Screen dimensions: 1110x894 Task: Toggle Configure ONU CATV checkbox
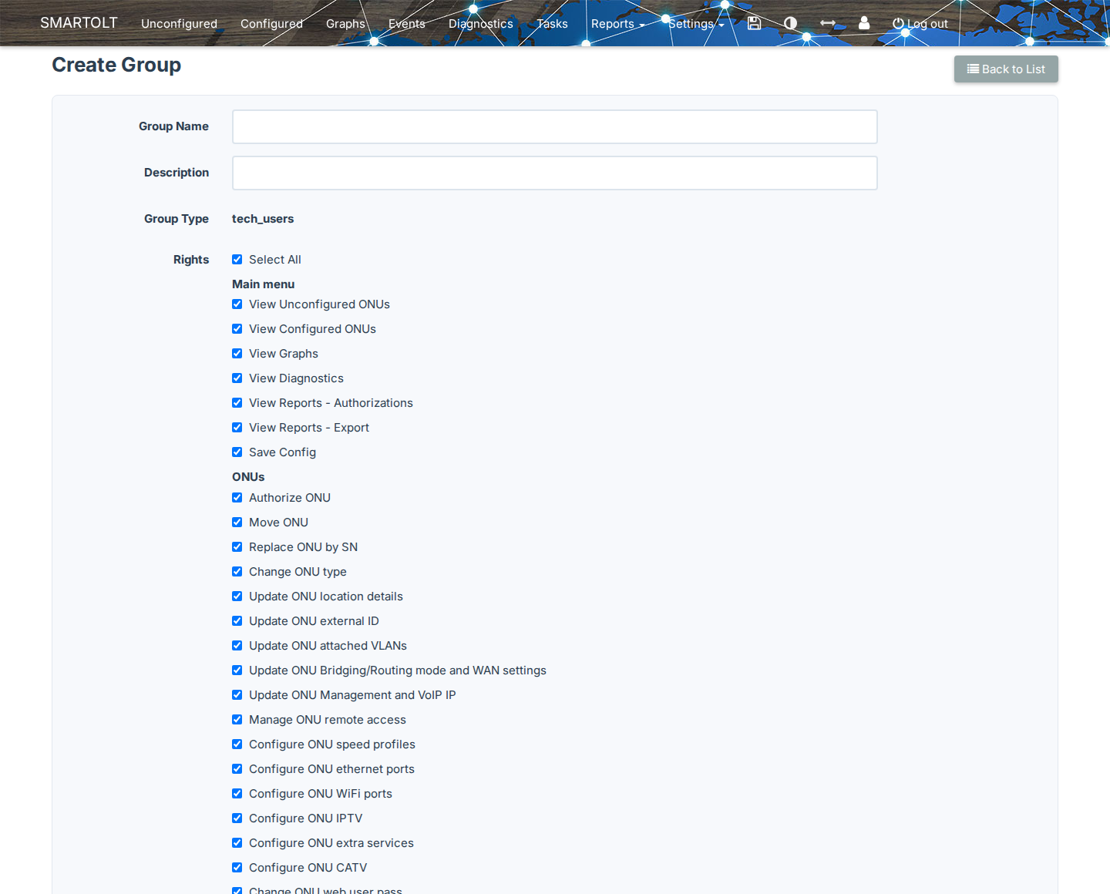click(237, 868)
